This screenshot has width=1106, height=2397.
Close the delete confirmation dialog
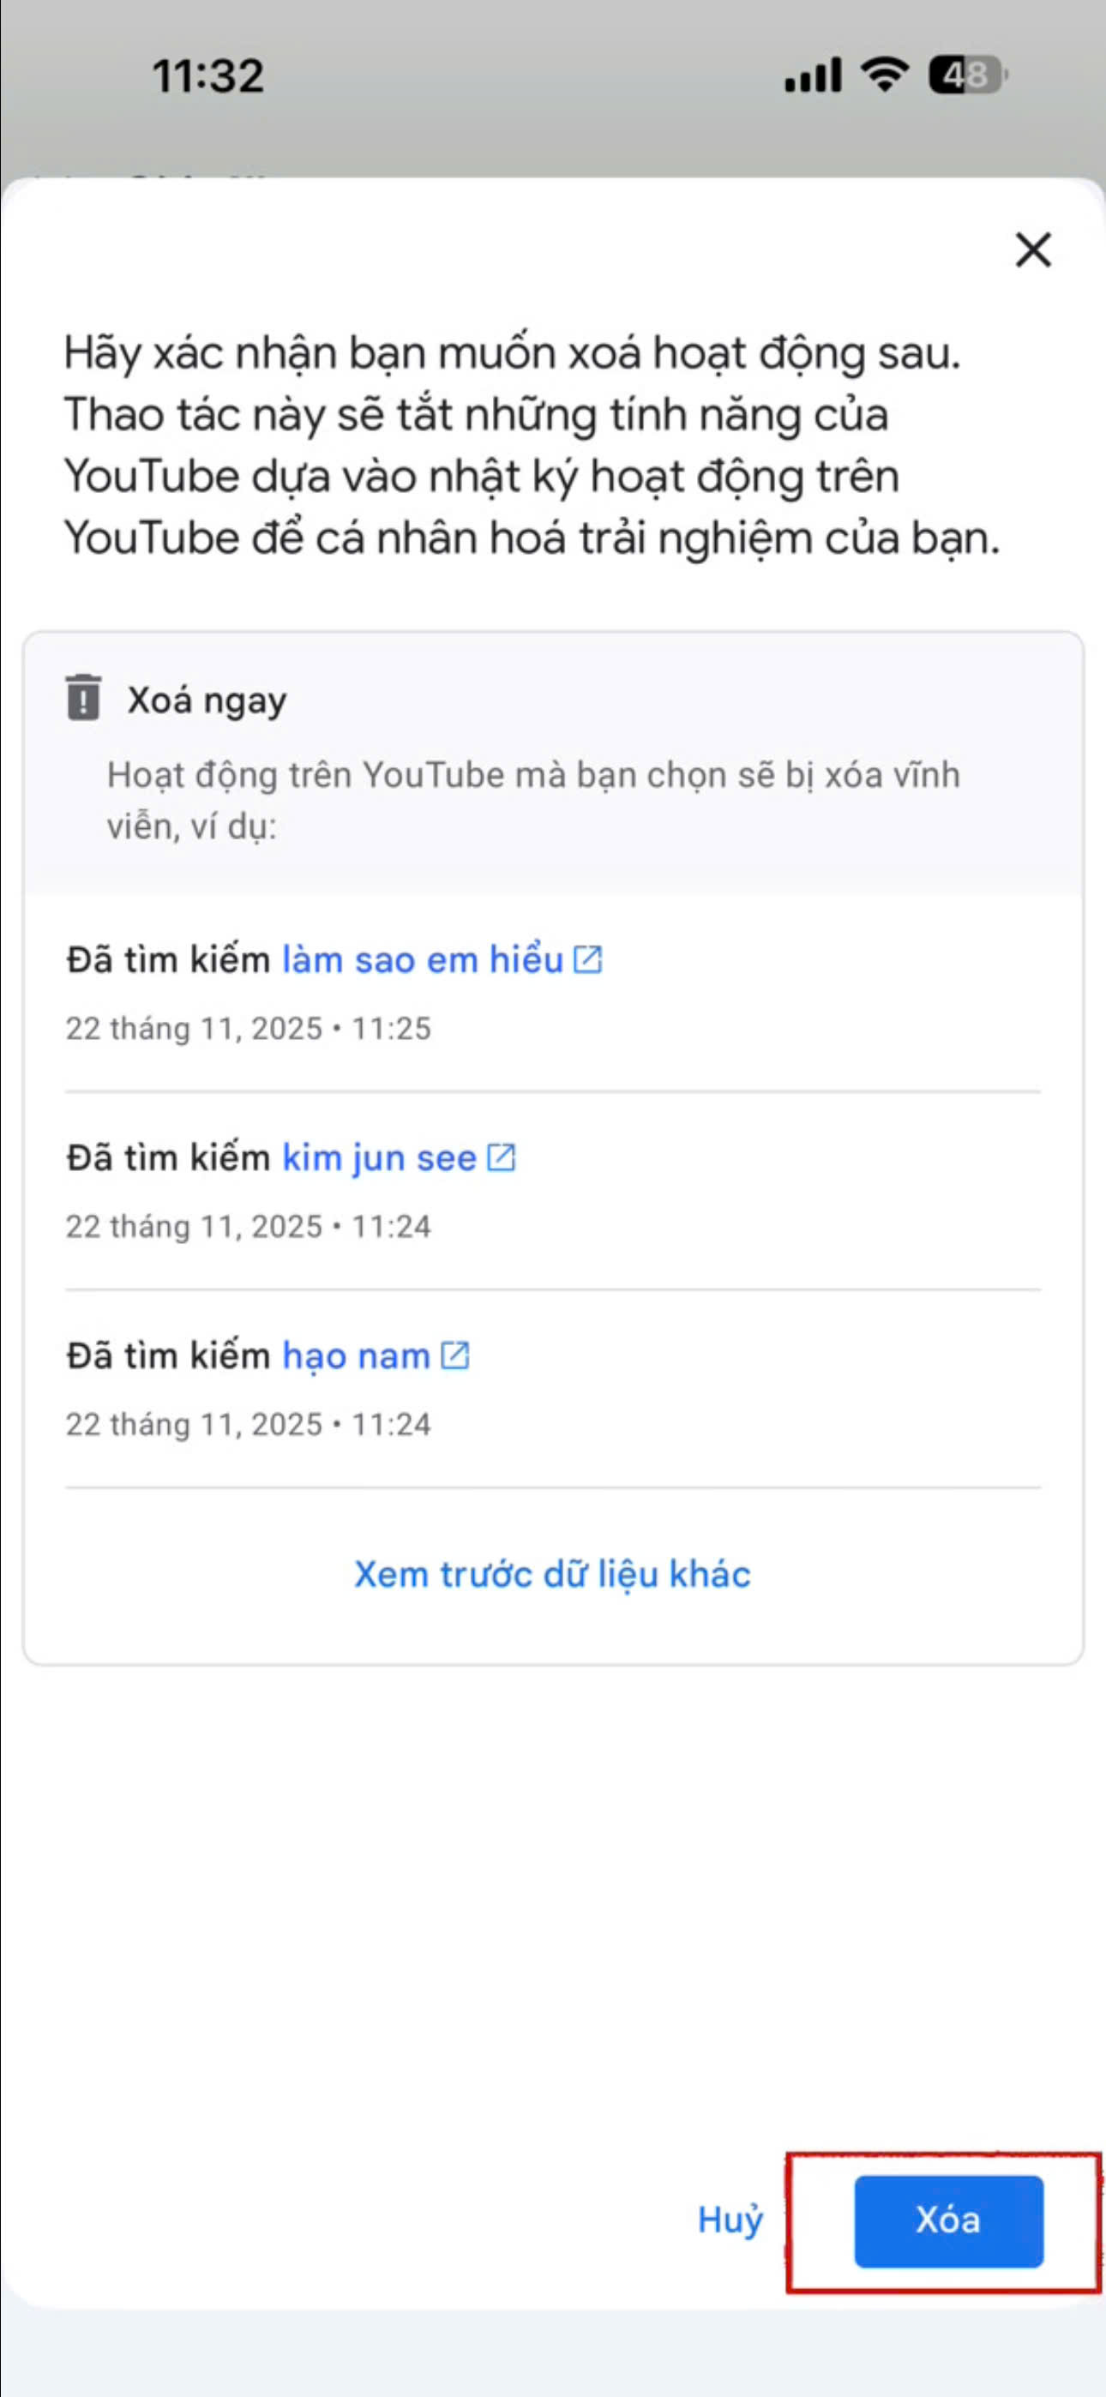tap(1032, 250)
